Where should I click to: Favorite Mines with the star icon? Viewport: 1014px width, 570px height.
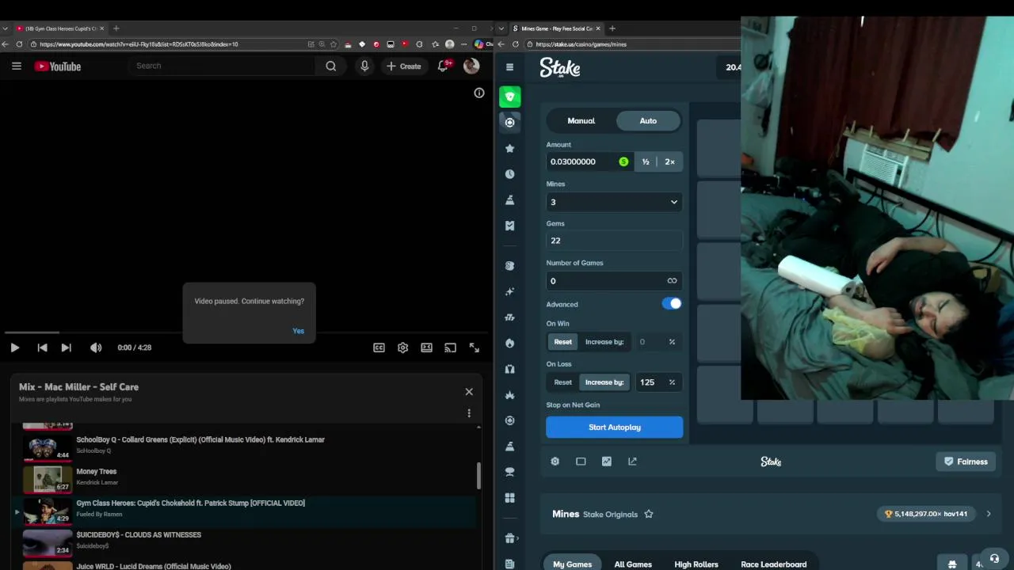649,514
